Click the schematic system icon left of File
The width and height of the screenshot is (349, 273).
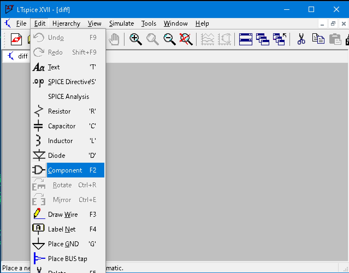tap(8, 23)
